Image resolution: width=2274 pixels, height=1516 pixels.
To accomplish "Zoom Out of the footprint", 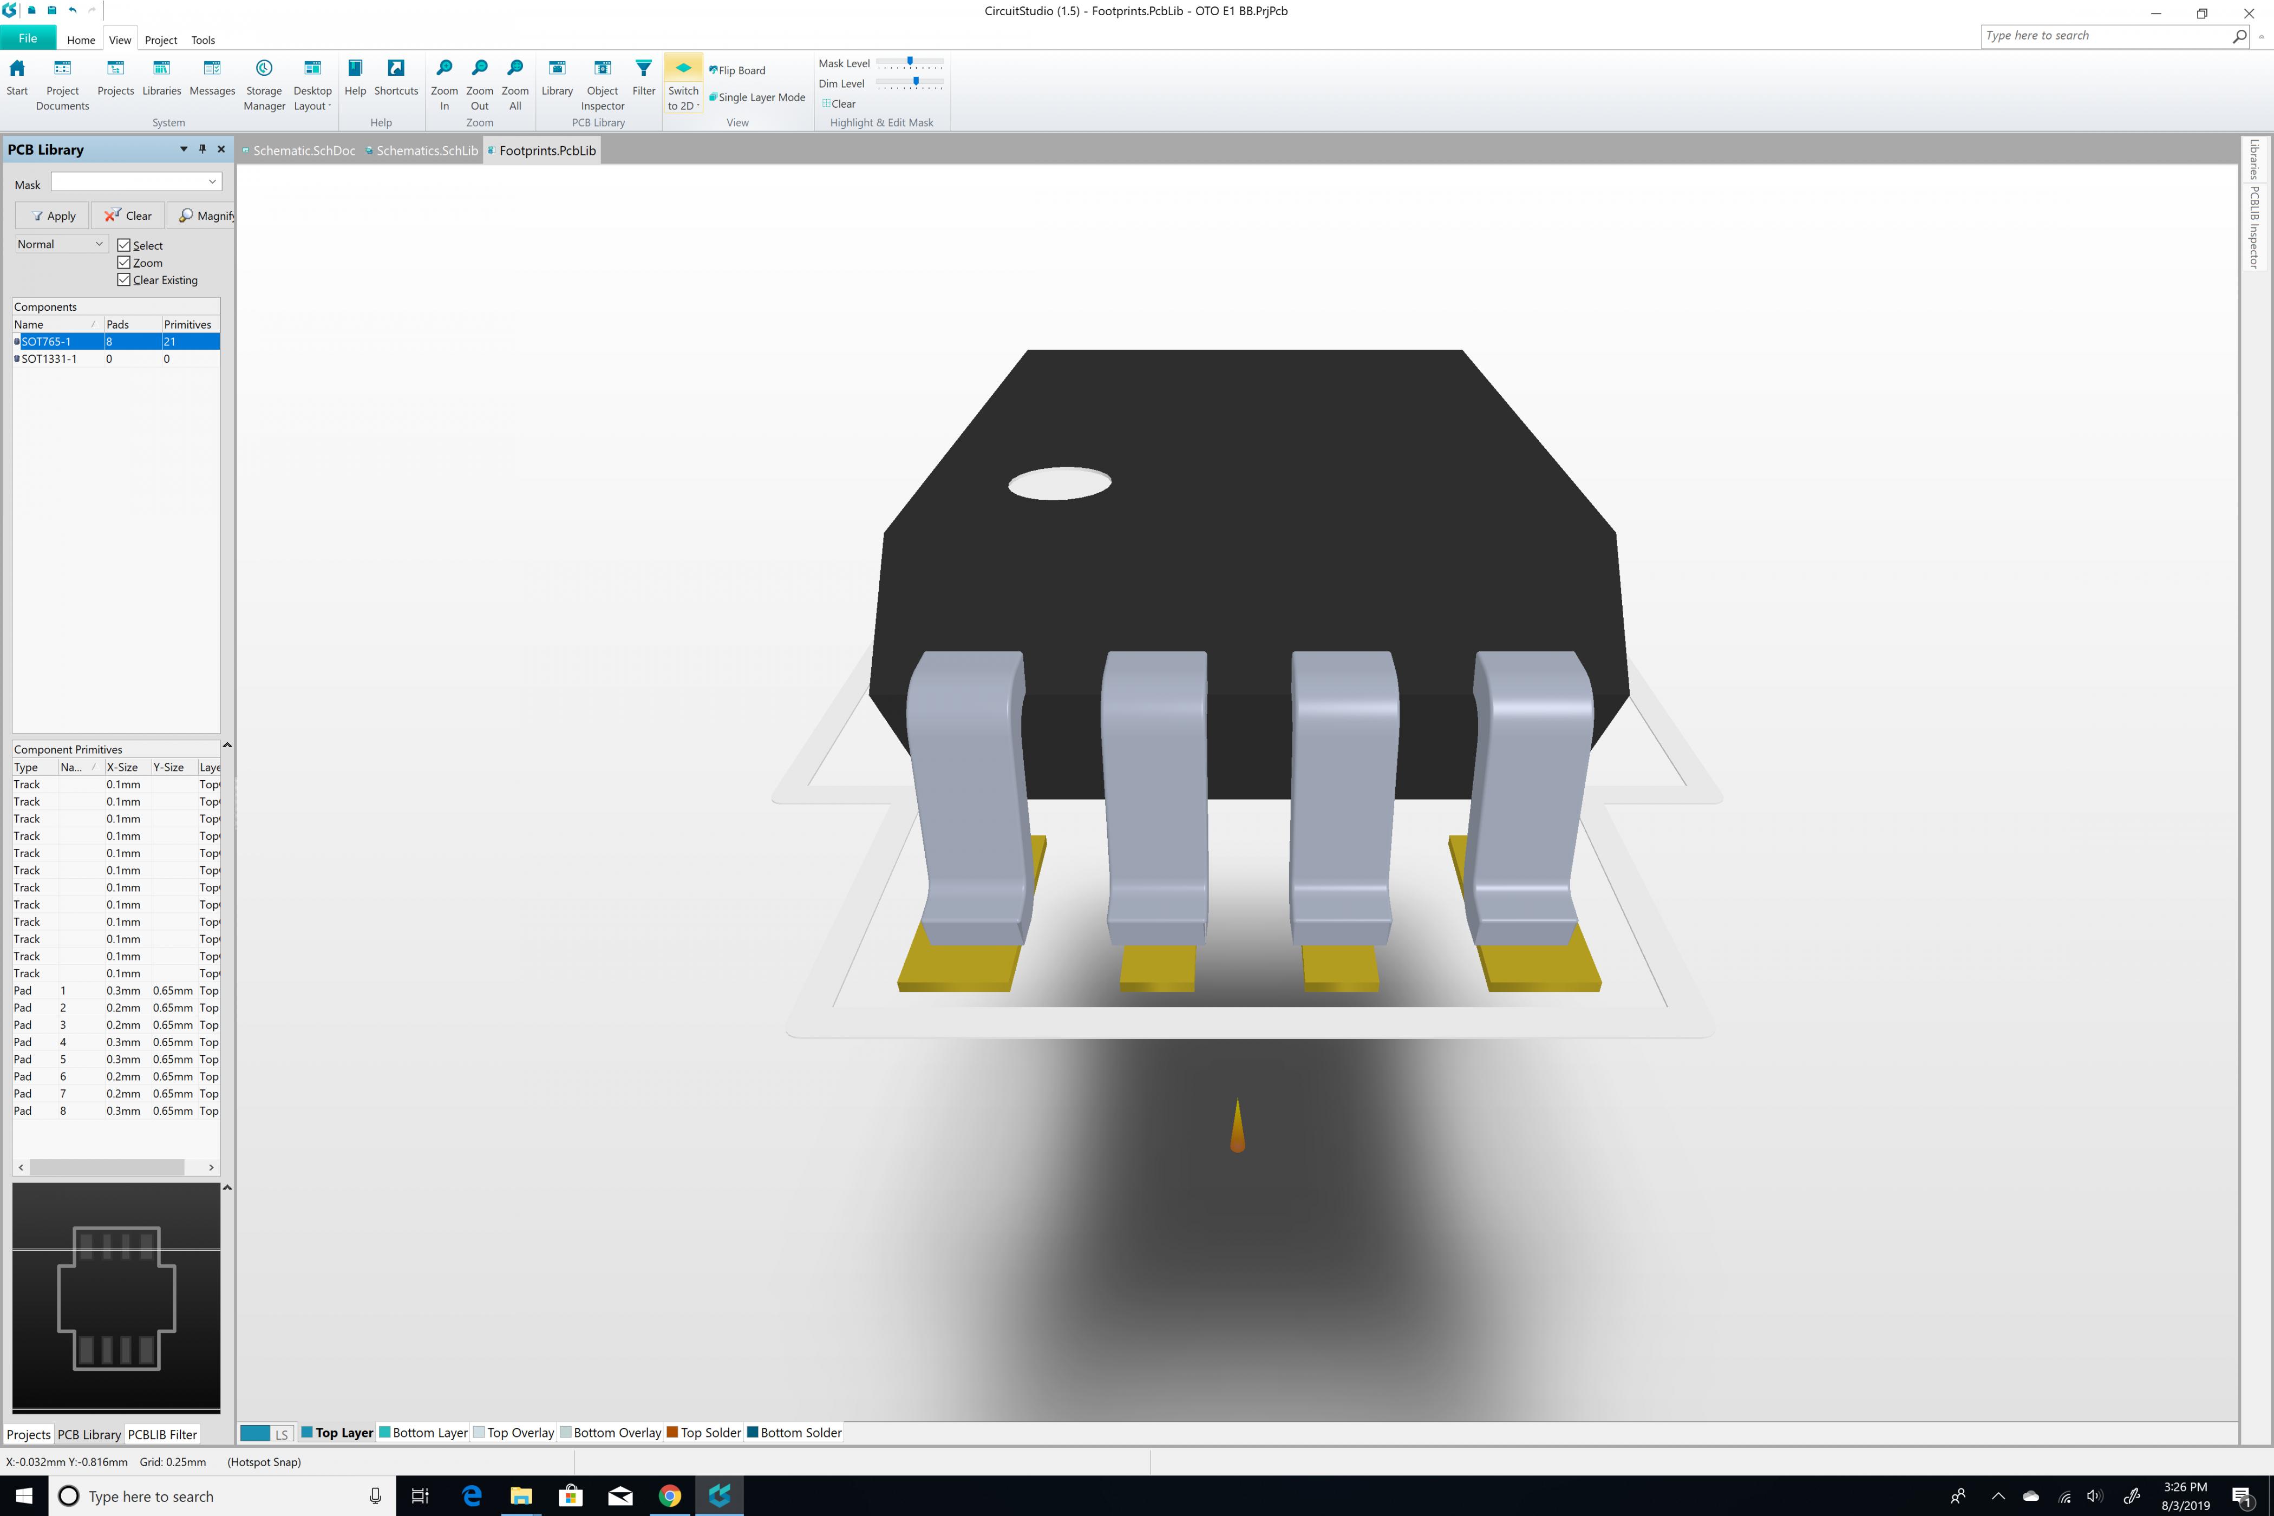I will (x=480, y=84).
